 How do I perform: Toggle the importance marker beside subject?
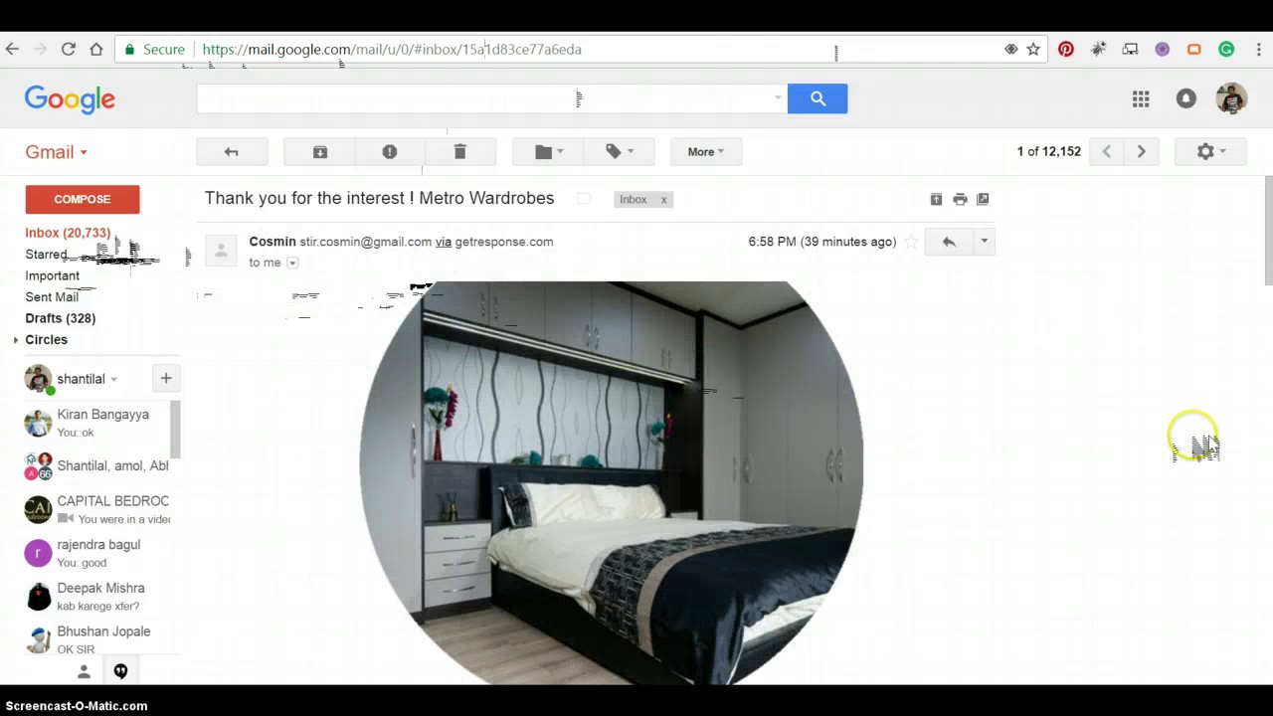[x=584, y=199]
